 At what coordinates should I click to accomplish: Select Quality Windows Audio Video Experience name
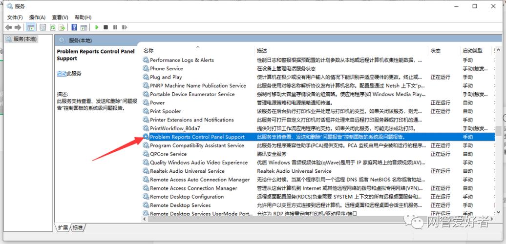(199, 163)
